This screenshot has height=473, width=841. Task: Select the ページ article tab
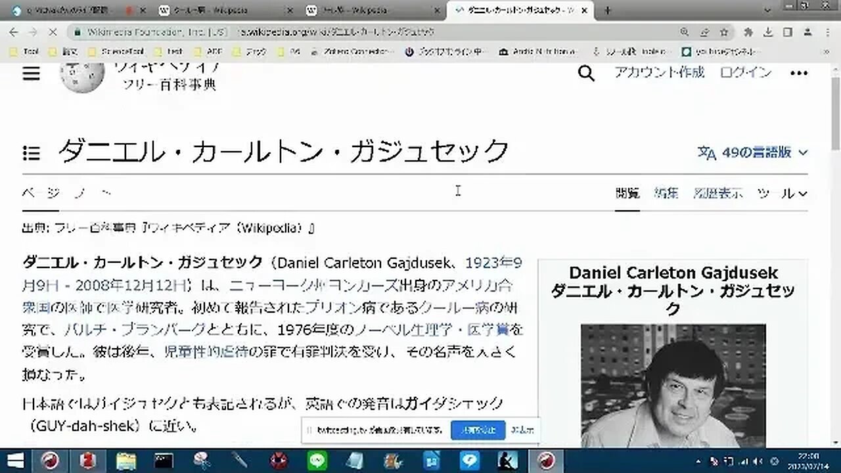click(41, 193)
